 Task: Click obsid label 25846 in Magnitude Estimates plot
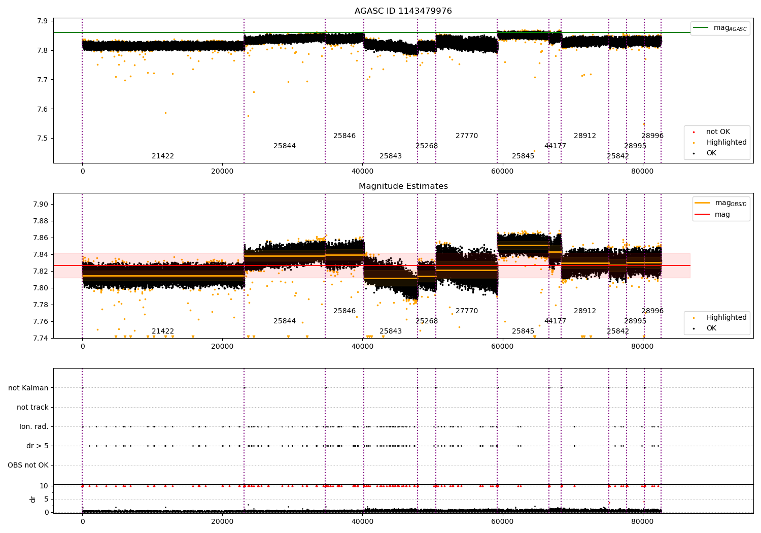point(344,311)
